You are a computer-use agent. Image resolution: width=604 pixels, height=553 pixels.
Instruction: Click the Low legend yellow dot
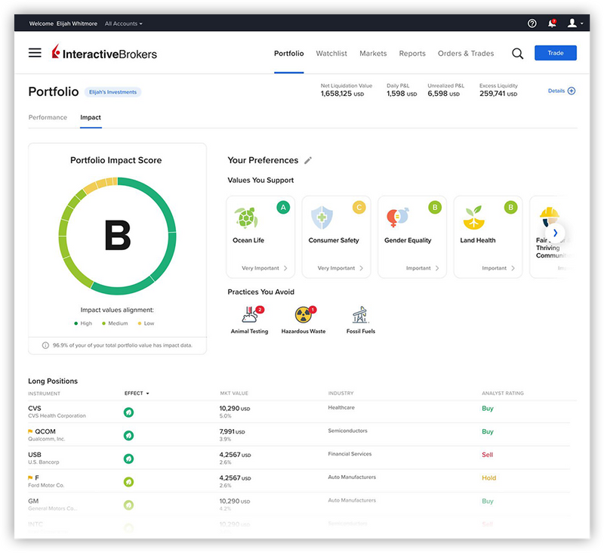140,323
